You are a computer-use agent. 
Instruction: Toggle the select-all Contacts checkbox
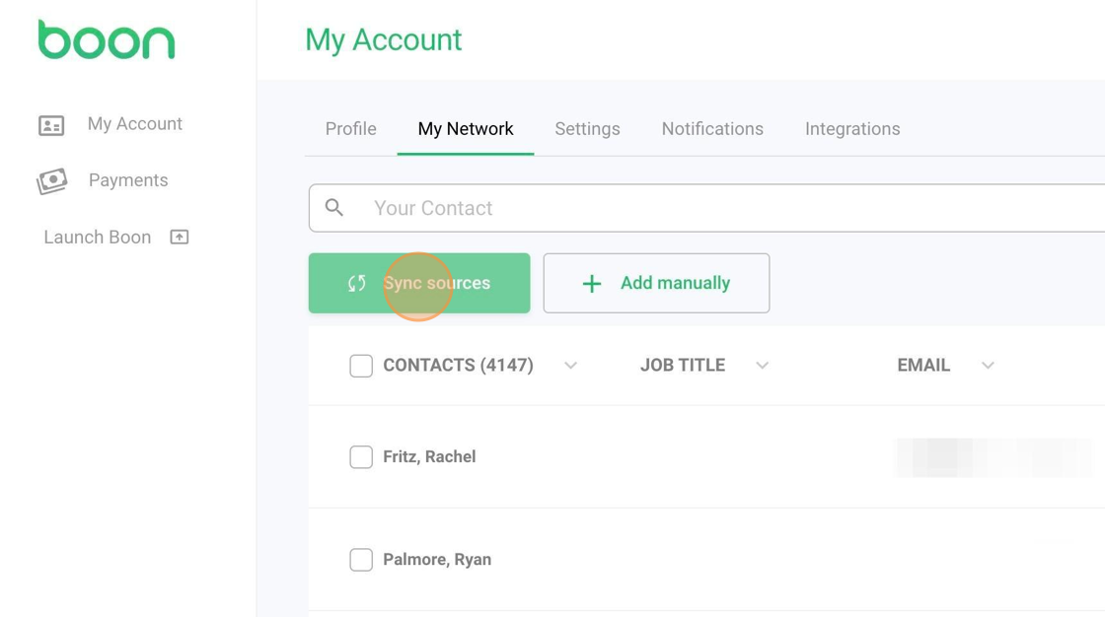tap(361, 366)
